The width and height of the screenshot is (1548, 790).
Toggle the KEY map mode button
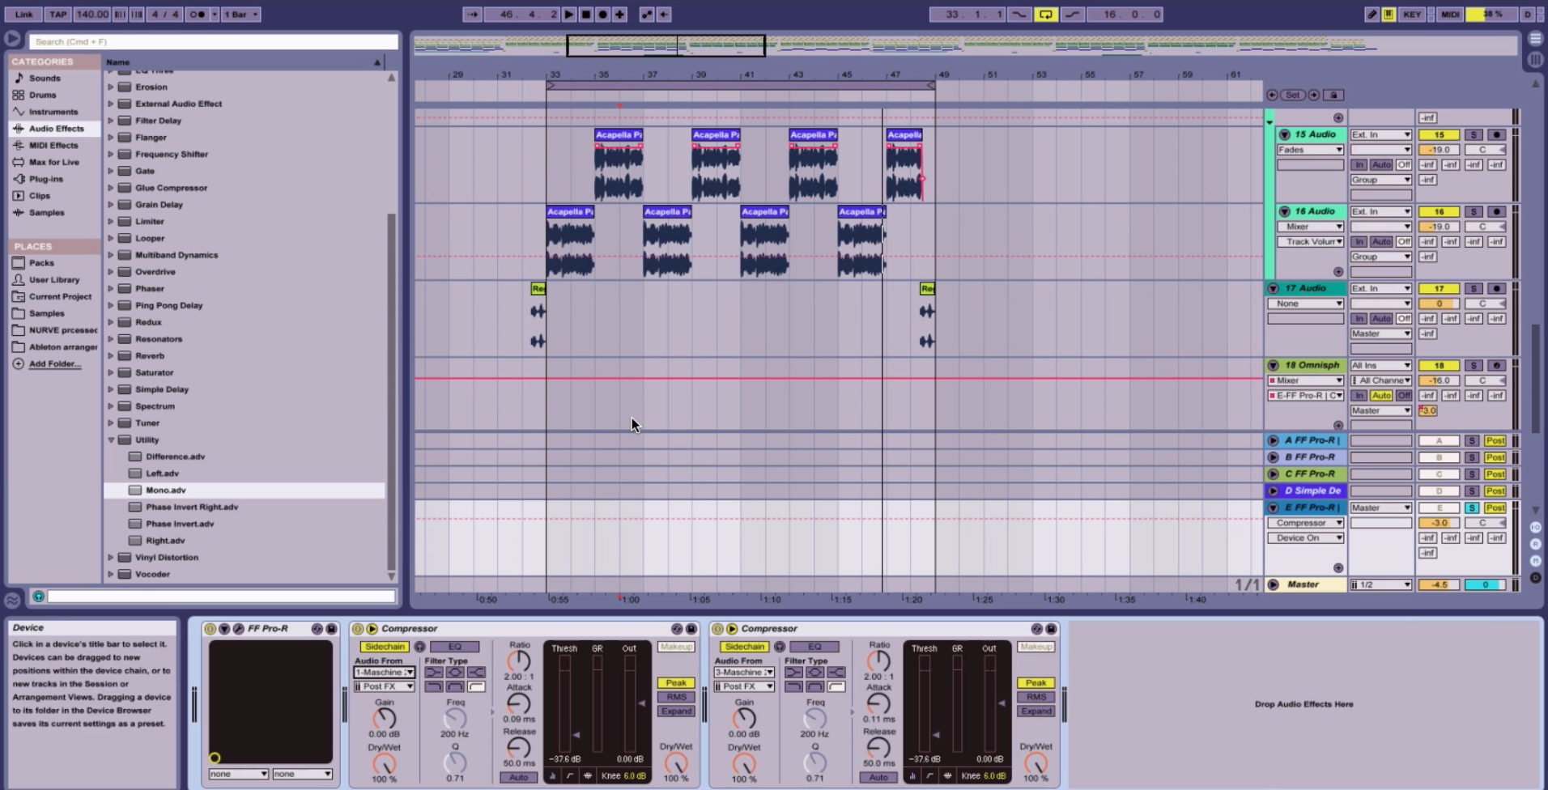[x=1412, y=15]
